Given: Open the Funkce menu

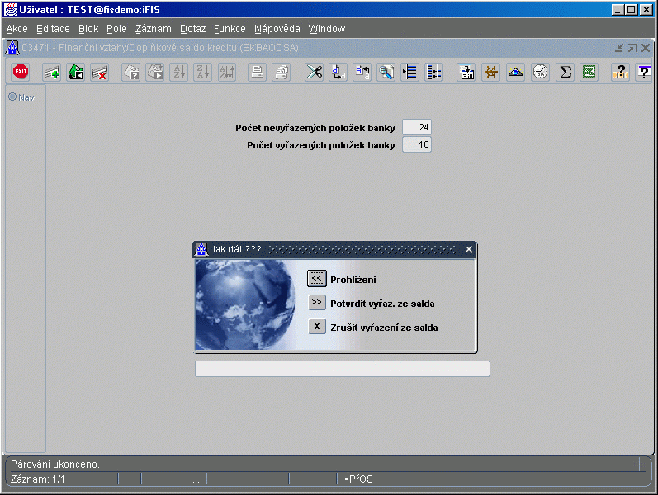Looking at the screenshot, I should pos(230,29).
